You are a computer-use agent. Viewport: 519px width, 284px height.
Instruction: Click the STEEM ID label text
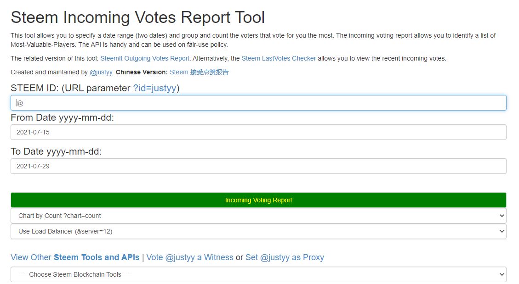click(35, 88)
